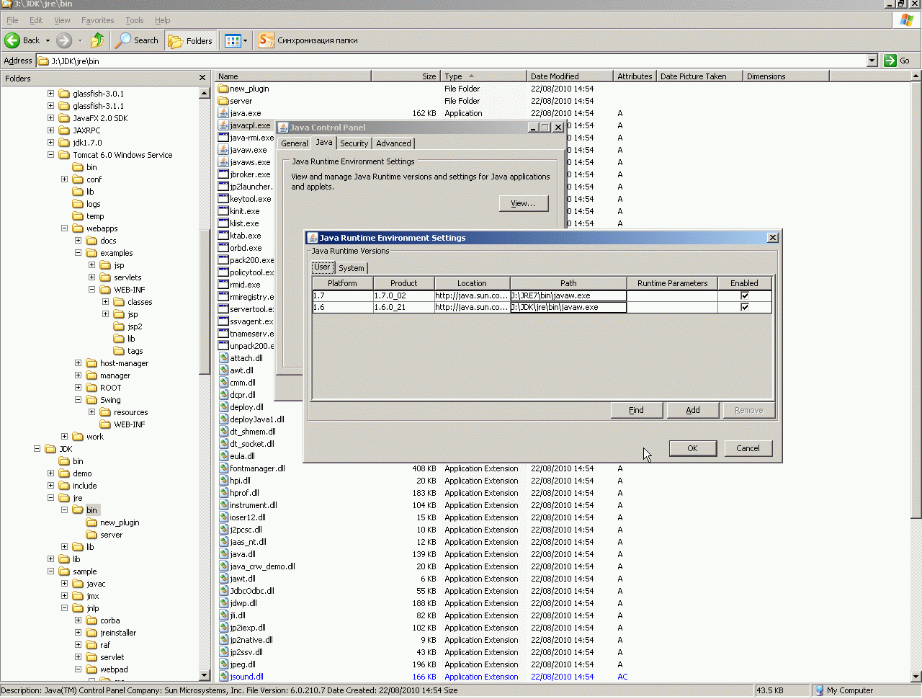Click the My Computer icon in status bar
Viewport: 922px width, 699px height.
point(819,690)
